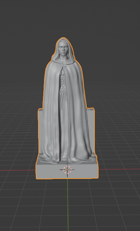Image resolution: width=140 pixels, height=231 pixels.
Task: Click the red X axis line on the left
Action: pyautogui.click(x=18, y=170)
